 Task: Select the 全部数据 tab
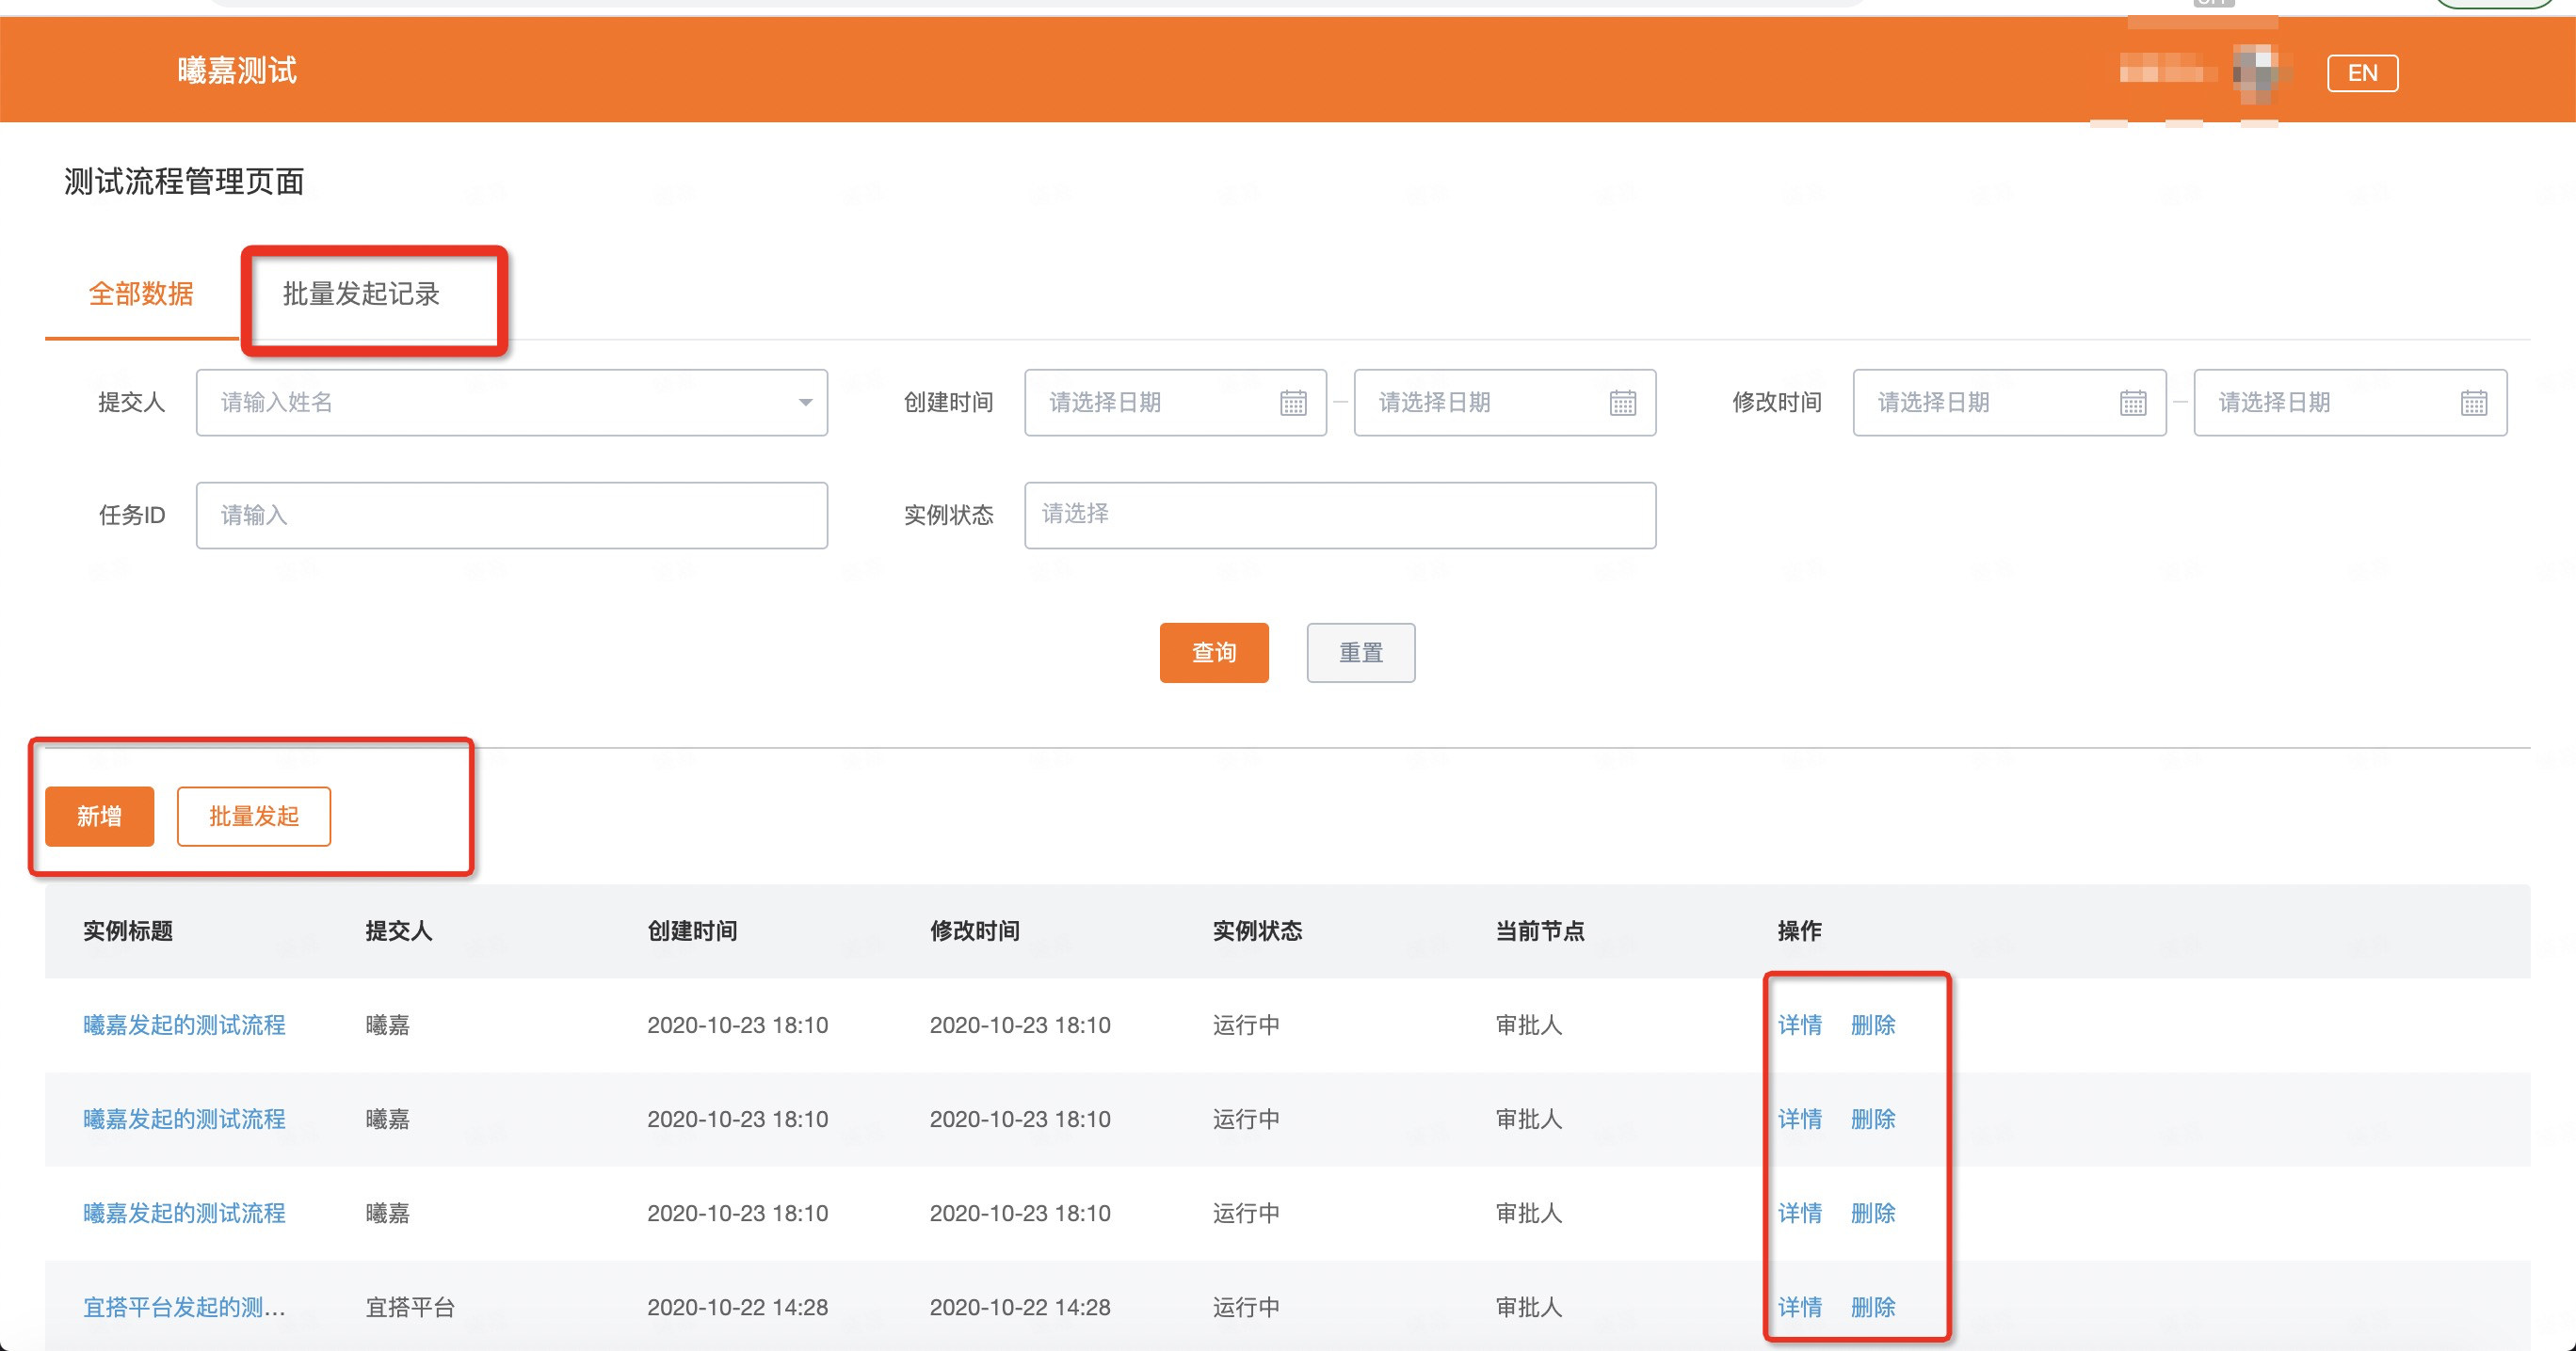pyautogui.click(x=141, y=294)
